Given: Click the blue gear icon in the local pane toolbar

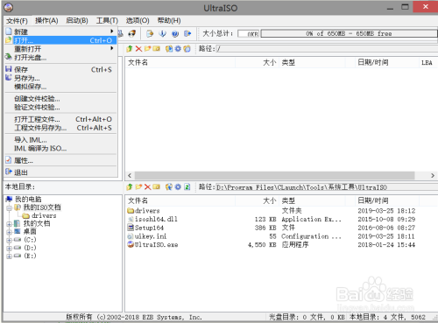Looking at the screenshot, I should (x=178, y=186).
